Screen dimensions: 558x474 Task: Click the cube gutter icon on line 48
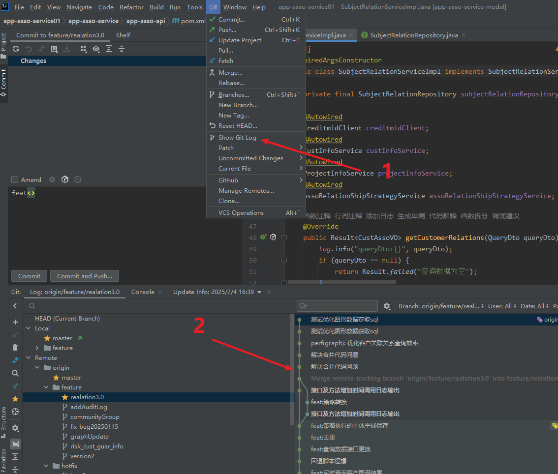click(273, 237)
